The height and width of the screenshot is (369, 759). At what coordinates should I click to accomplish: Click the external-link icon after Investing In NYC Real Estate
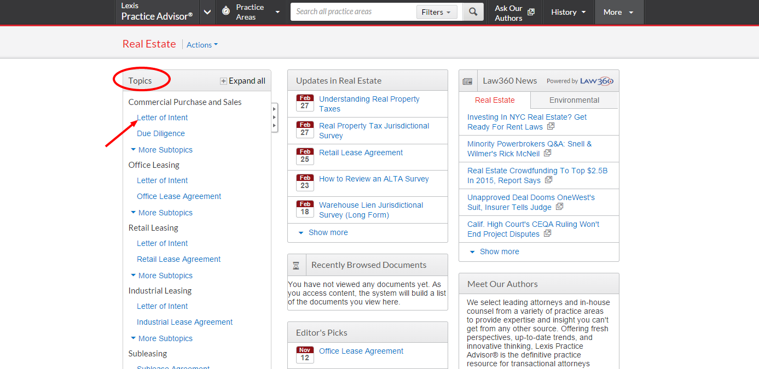[x=551, y=126]
